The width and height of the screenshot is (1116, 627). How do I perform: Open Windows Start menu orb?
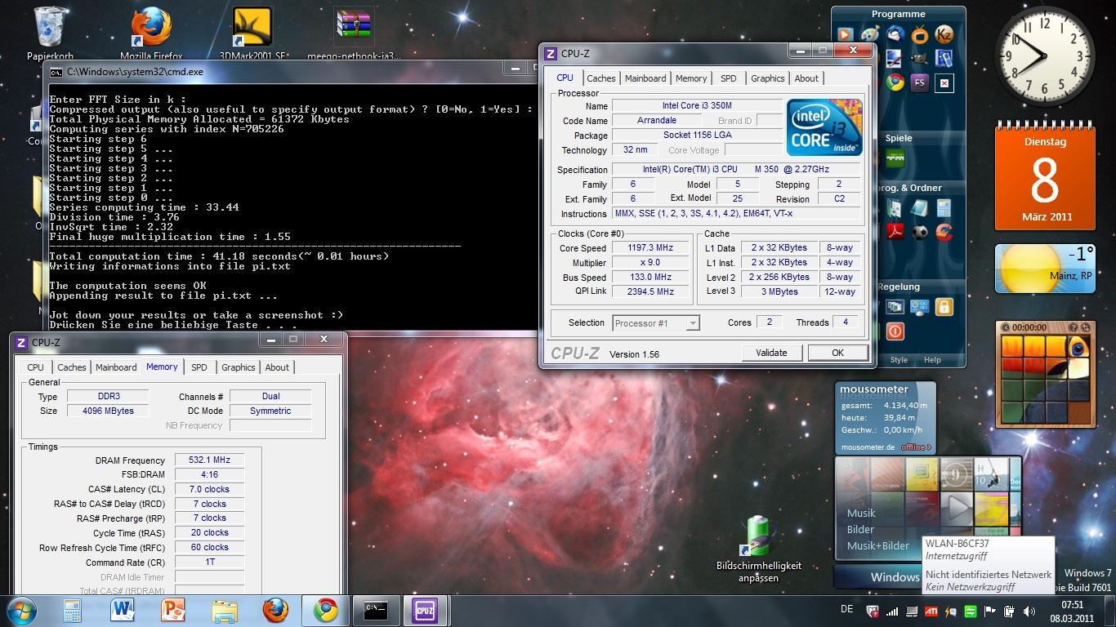pyautogui.click(x=22, y=610)
